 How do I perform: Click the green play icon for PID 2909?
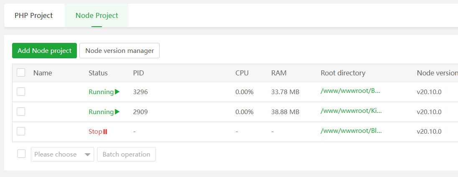(x=117, y=112)
